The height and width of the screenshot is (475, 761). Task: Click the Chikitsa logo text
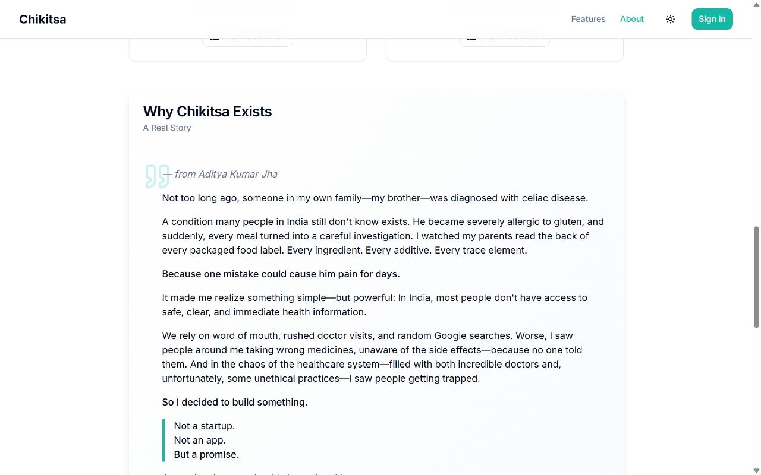42,19
